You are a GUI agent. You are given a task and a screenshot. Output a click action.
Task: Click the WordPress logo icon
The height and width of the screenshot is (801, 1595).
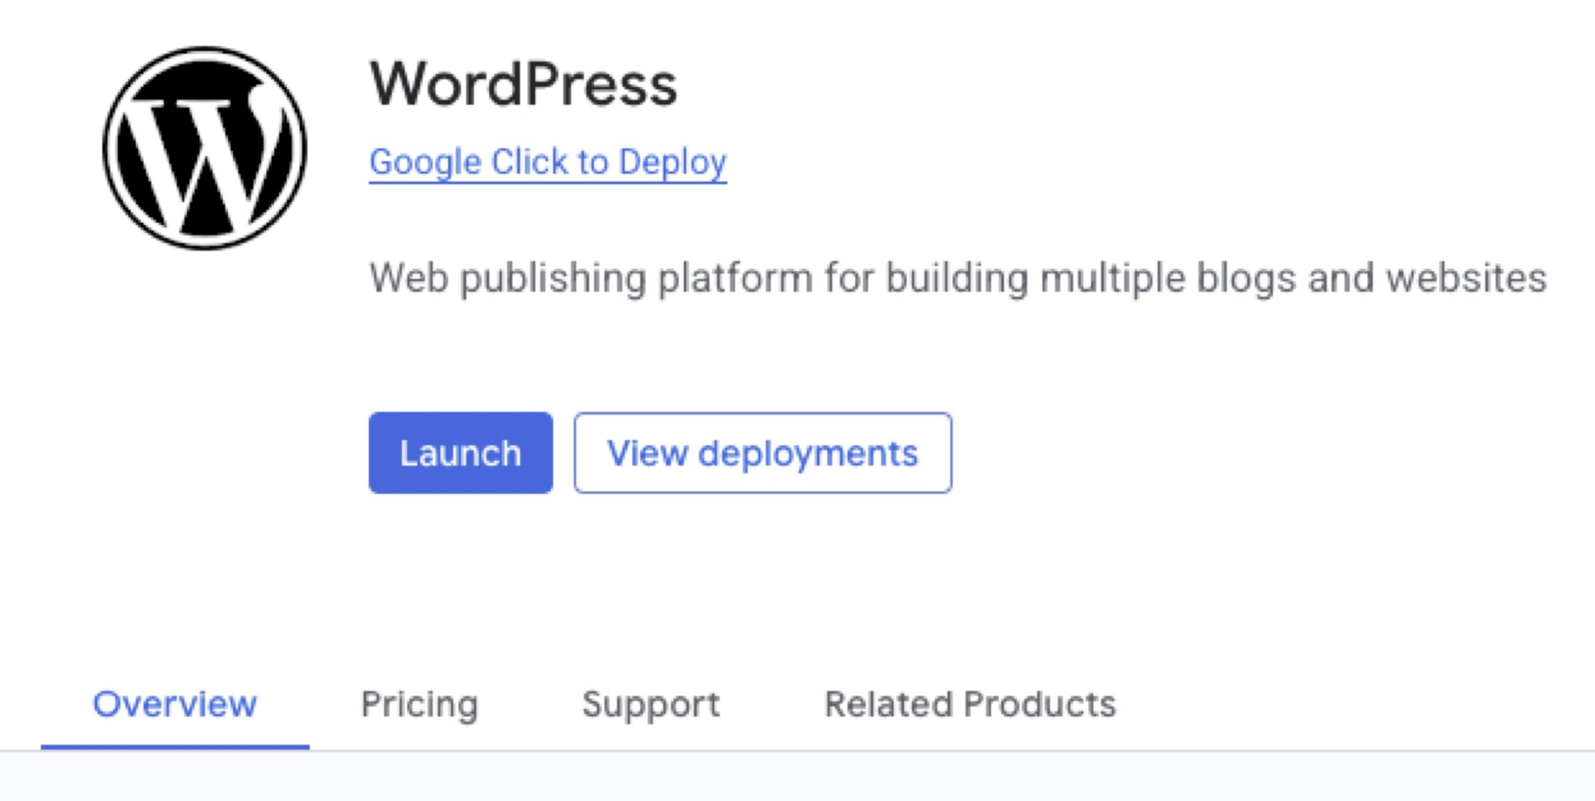point(204,148)
